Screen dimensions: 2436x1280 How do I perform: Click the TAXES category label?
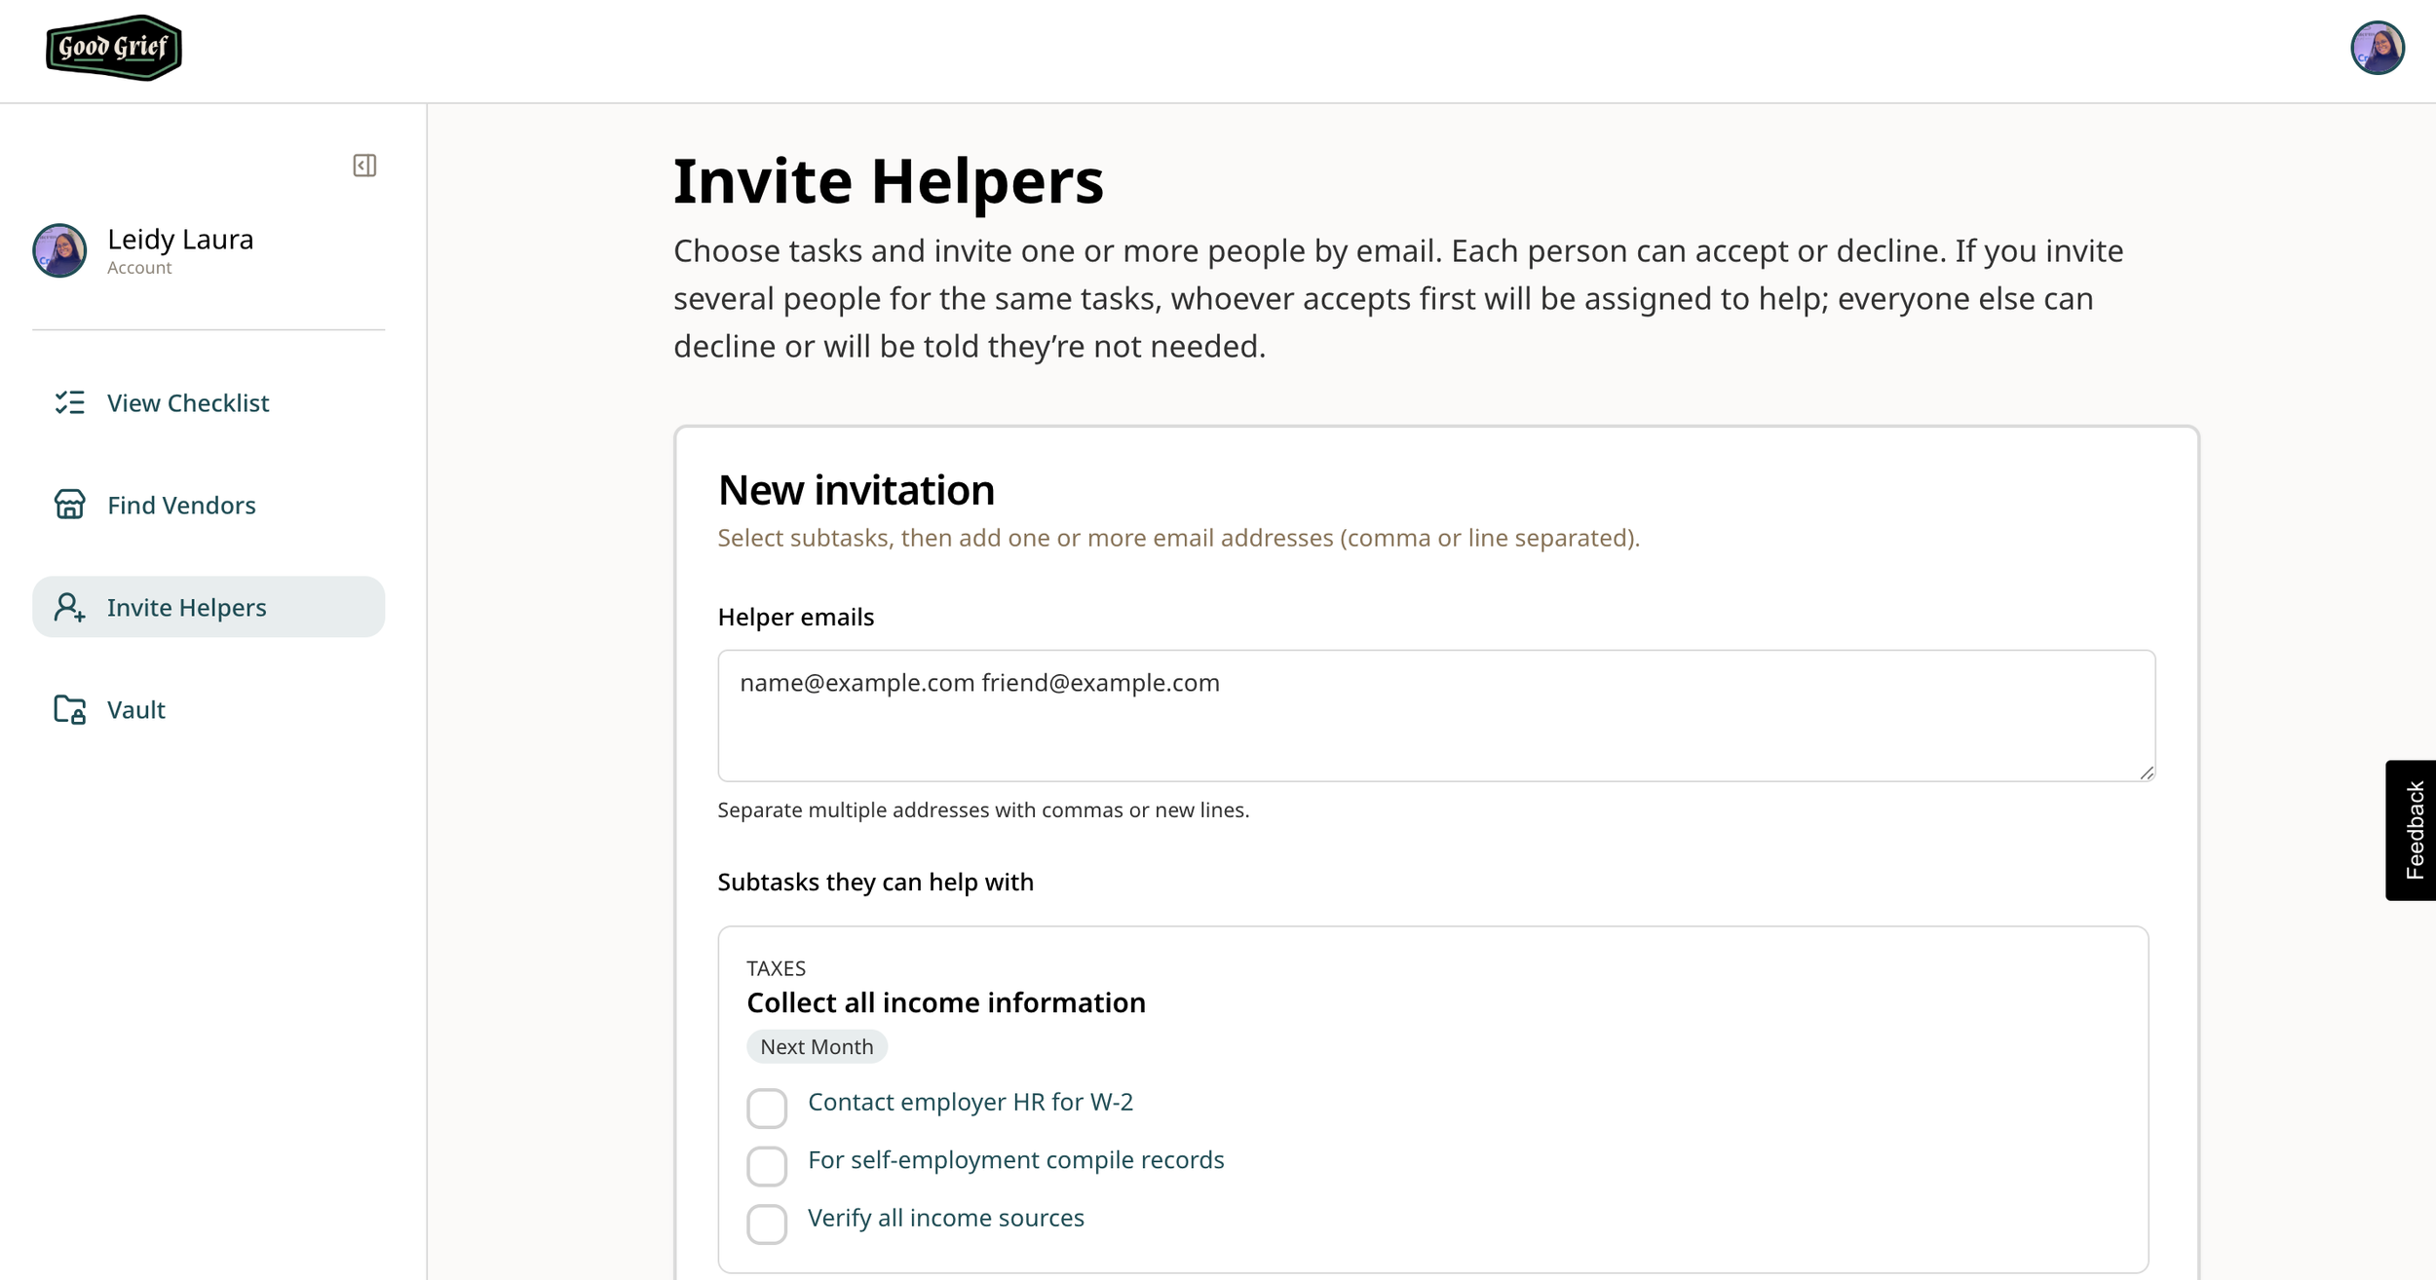pyautogui.click(x=776, y=968)
